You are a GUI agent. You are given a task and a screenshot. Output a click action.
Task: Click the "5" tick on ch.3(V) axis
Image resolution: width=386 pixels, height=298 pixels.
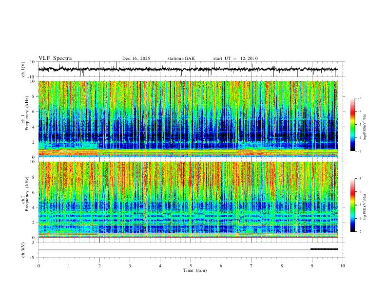34,242
